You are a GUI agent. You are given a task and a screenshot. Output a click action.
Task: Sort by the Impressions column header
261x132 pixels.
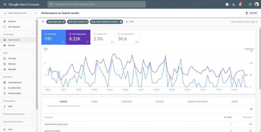point(247,117)
